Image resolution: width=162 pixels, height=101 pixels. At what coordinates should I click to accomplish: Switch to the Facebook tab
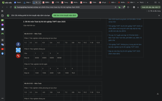(x=18, y=2)
